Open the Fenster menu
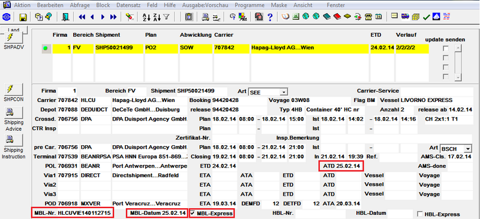Image resolution: width=480 pixels, height=219 pixels. 335,5
